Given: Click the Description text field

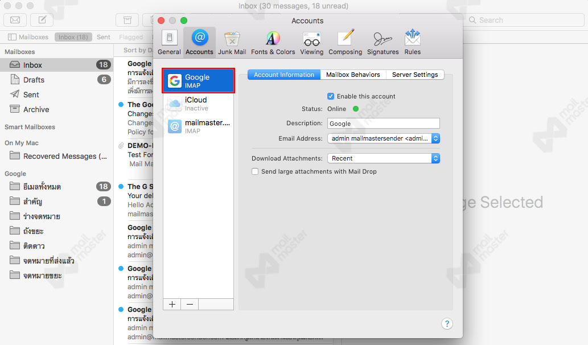Looking at the screenshot, I should 383,124.
